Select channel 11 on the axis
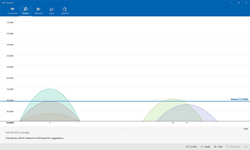The width and height of the screenshot is (250, 150). [186, 123]
